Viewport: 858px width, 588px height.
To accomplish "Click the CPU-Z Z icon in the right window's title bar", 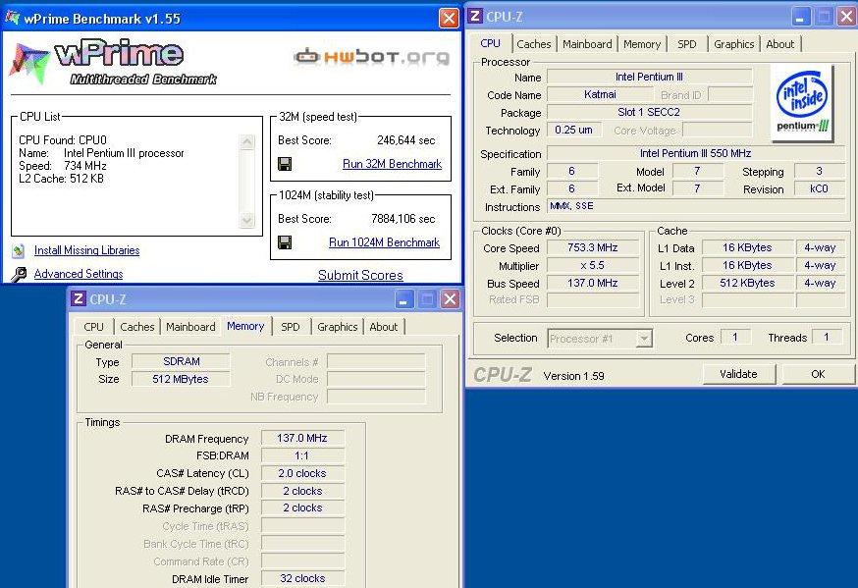I will coord(475,17).
